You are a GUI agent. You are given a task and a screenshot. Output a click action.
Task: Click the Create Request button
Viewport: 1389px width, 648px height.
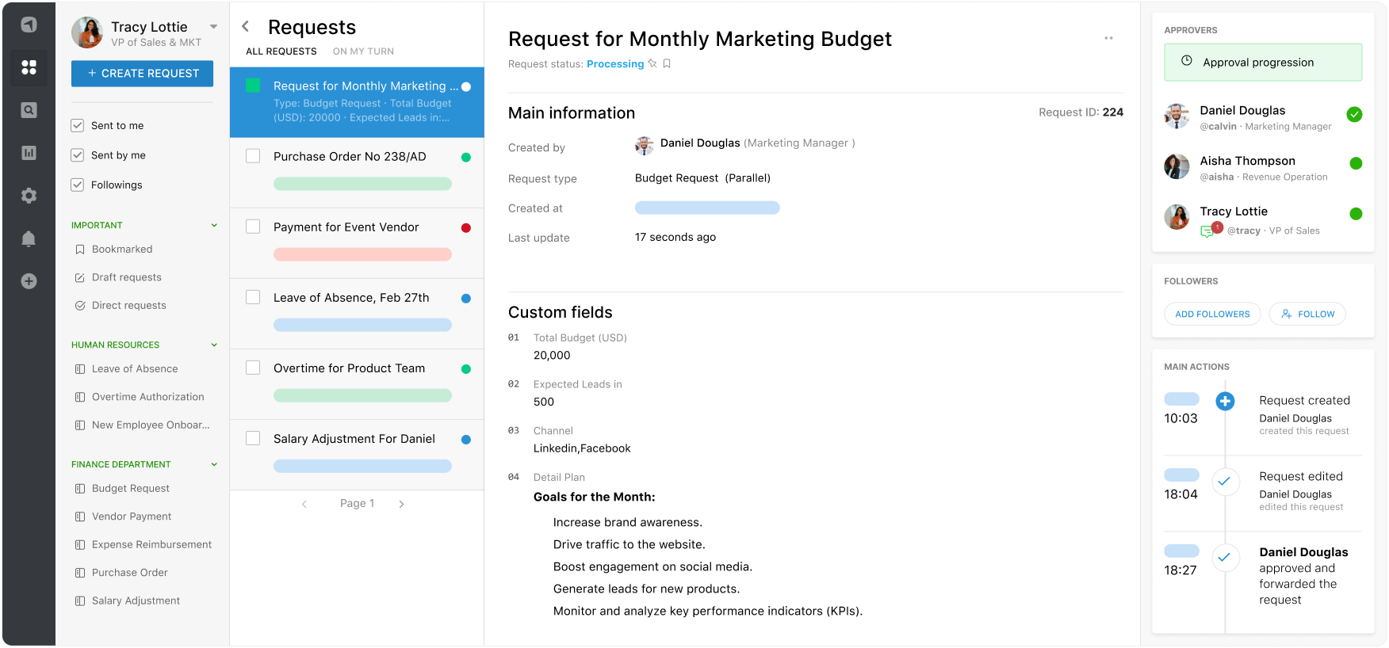point(143,74)
